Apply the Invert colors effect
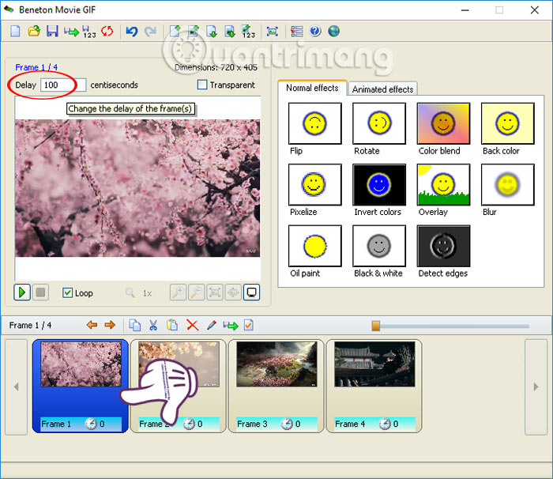 click(379, 185)
